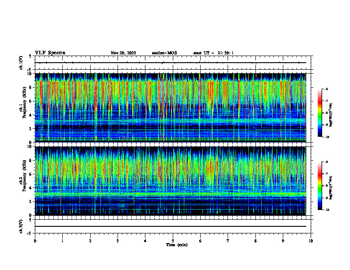Click time axis tick label "10"
This screenshot has width=350, height=270.
tap(311, 241)
